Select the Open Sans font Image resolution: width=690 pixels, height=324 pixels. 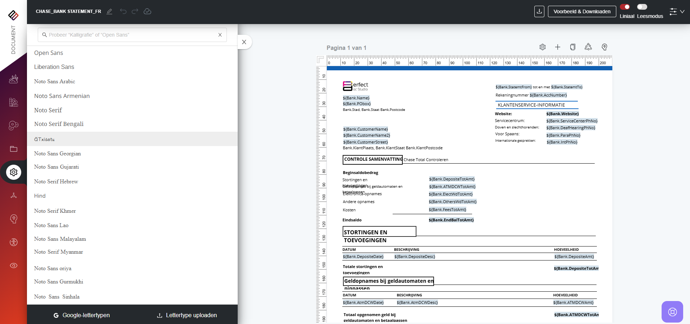click(49, 53)
